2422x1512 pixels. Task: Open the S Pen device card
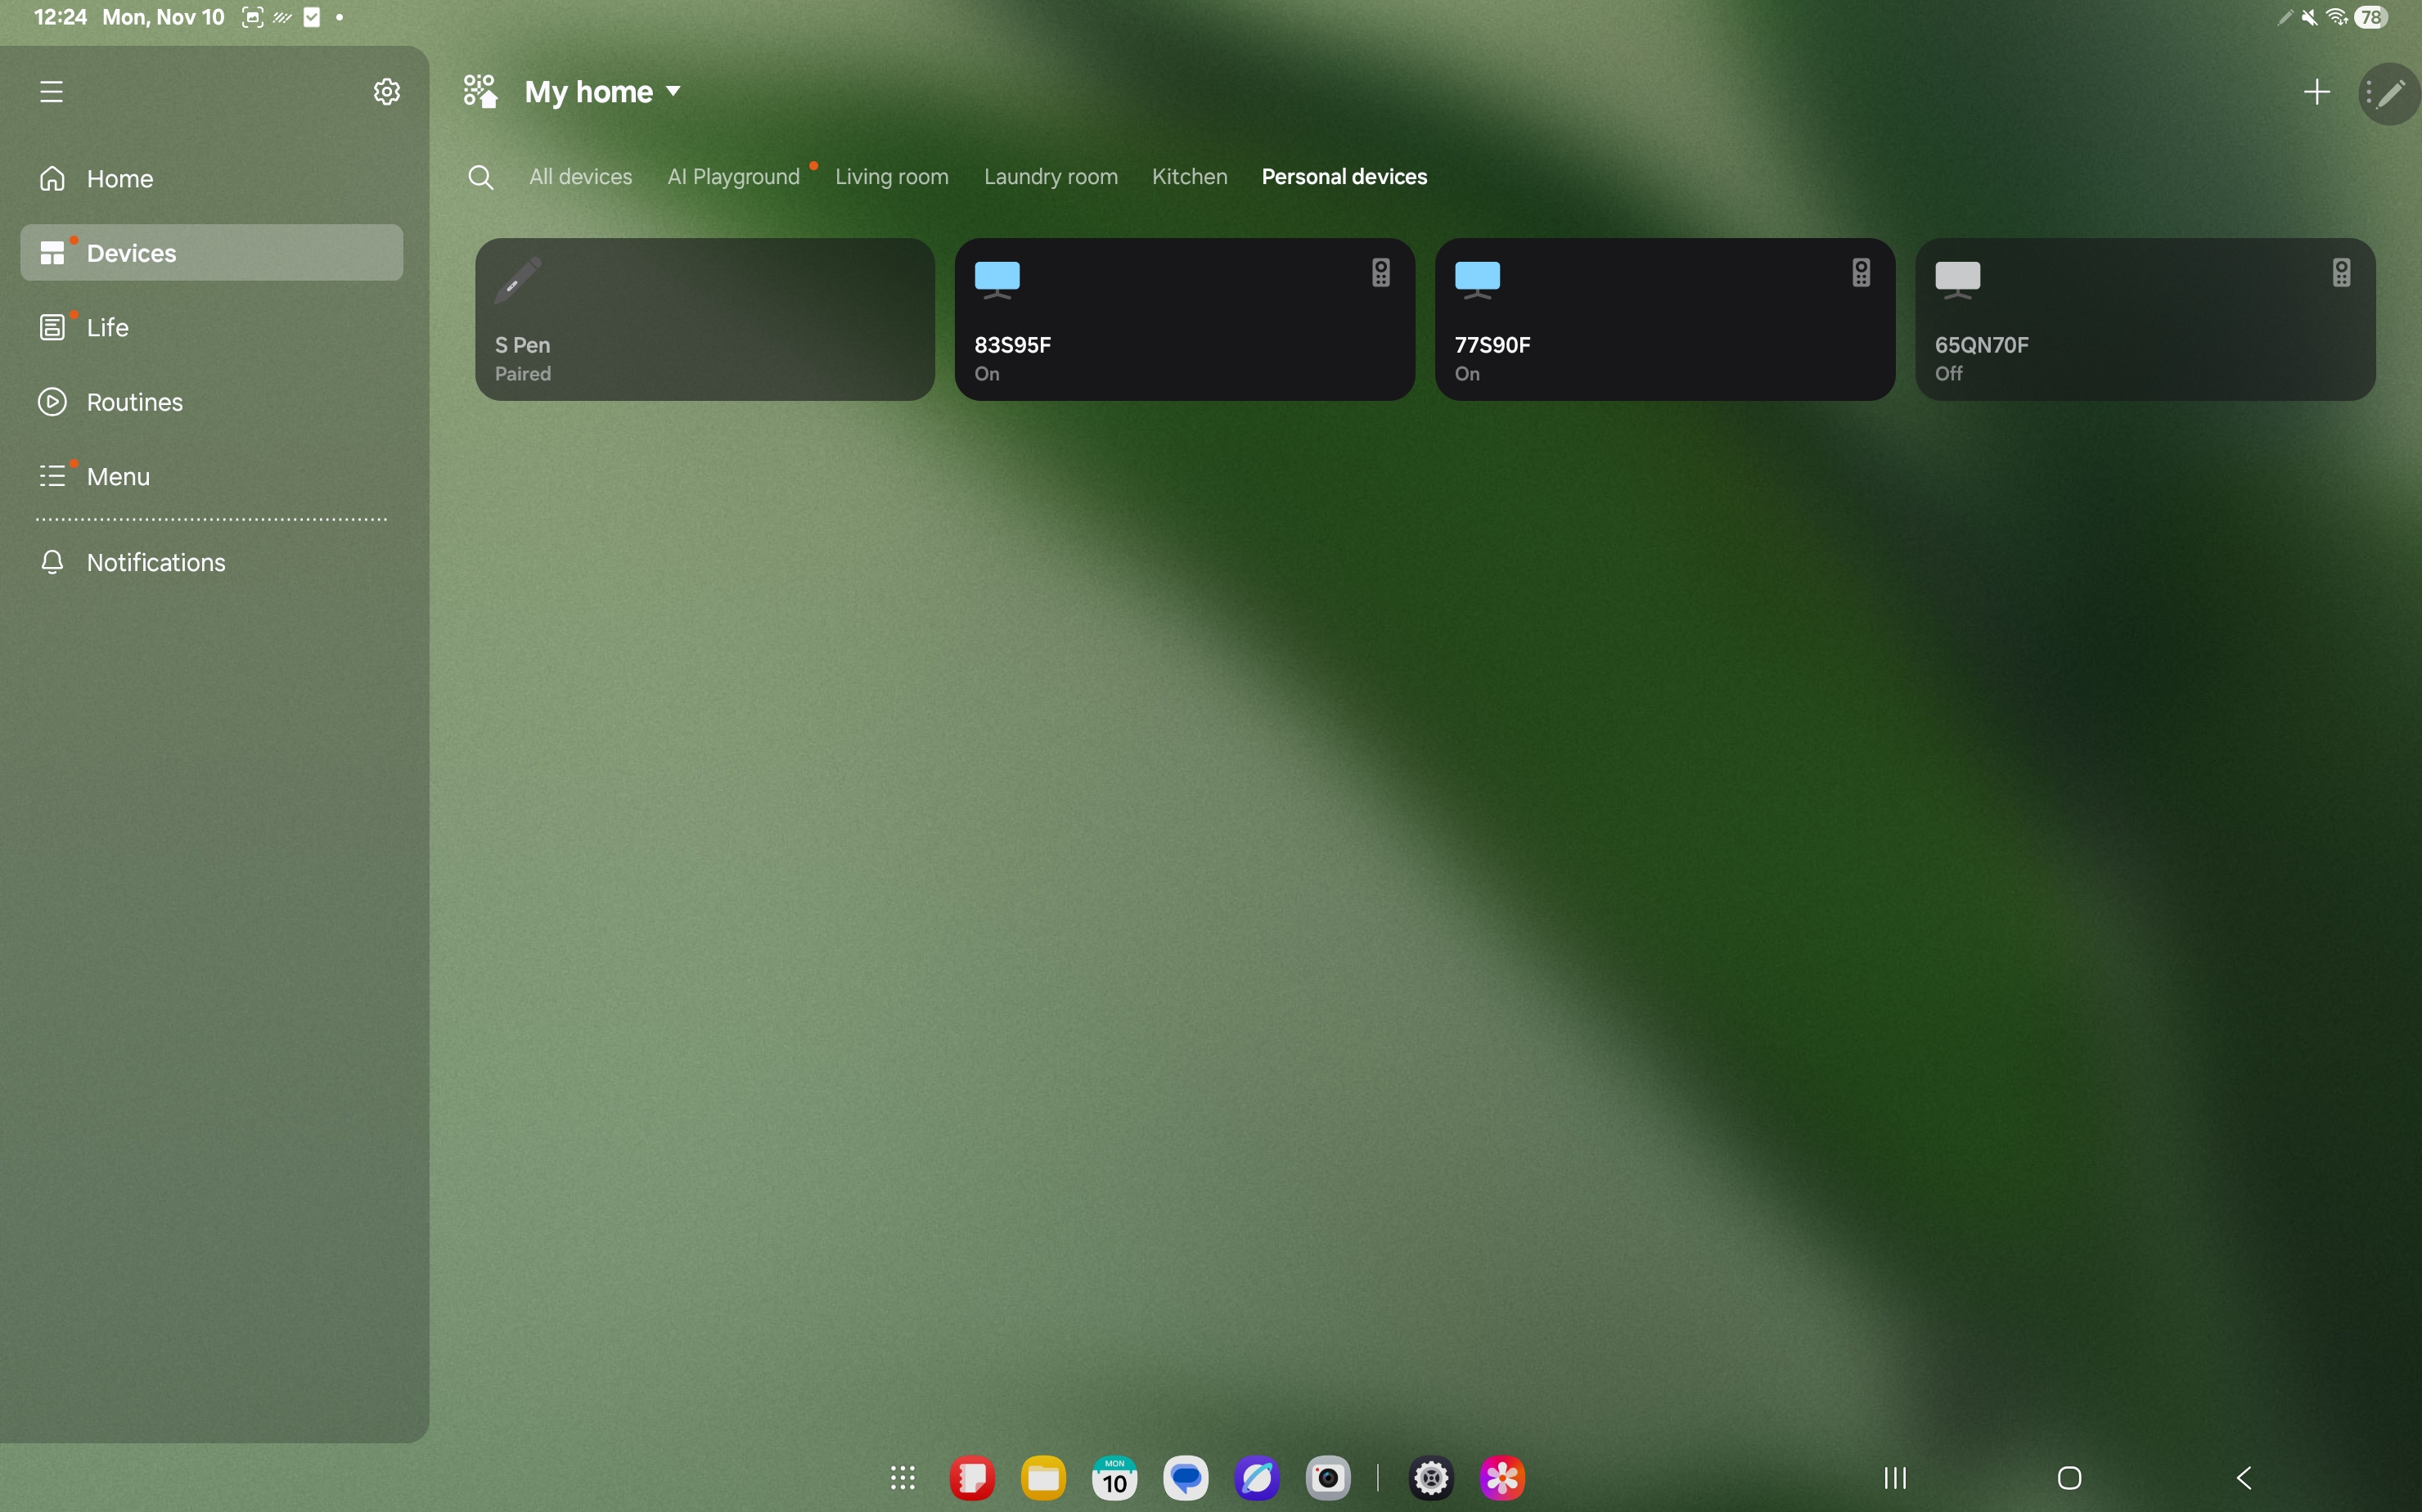tap(704, 320)
